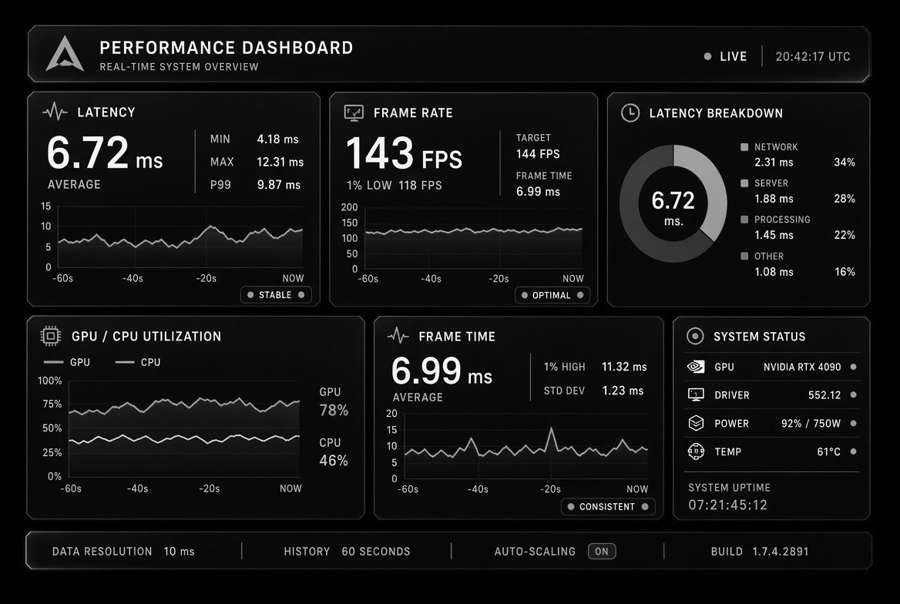Click the MAX 12.31 ms value
The image size is (900, 604).
[x=280, y=162]
